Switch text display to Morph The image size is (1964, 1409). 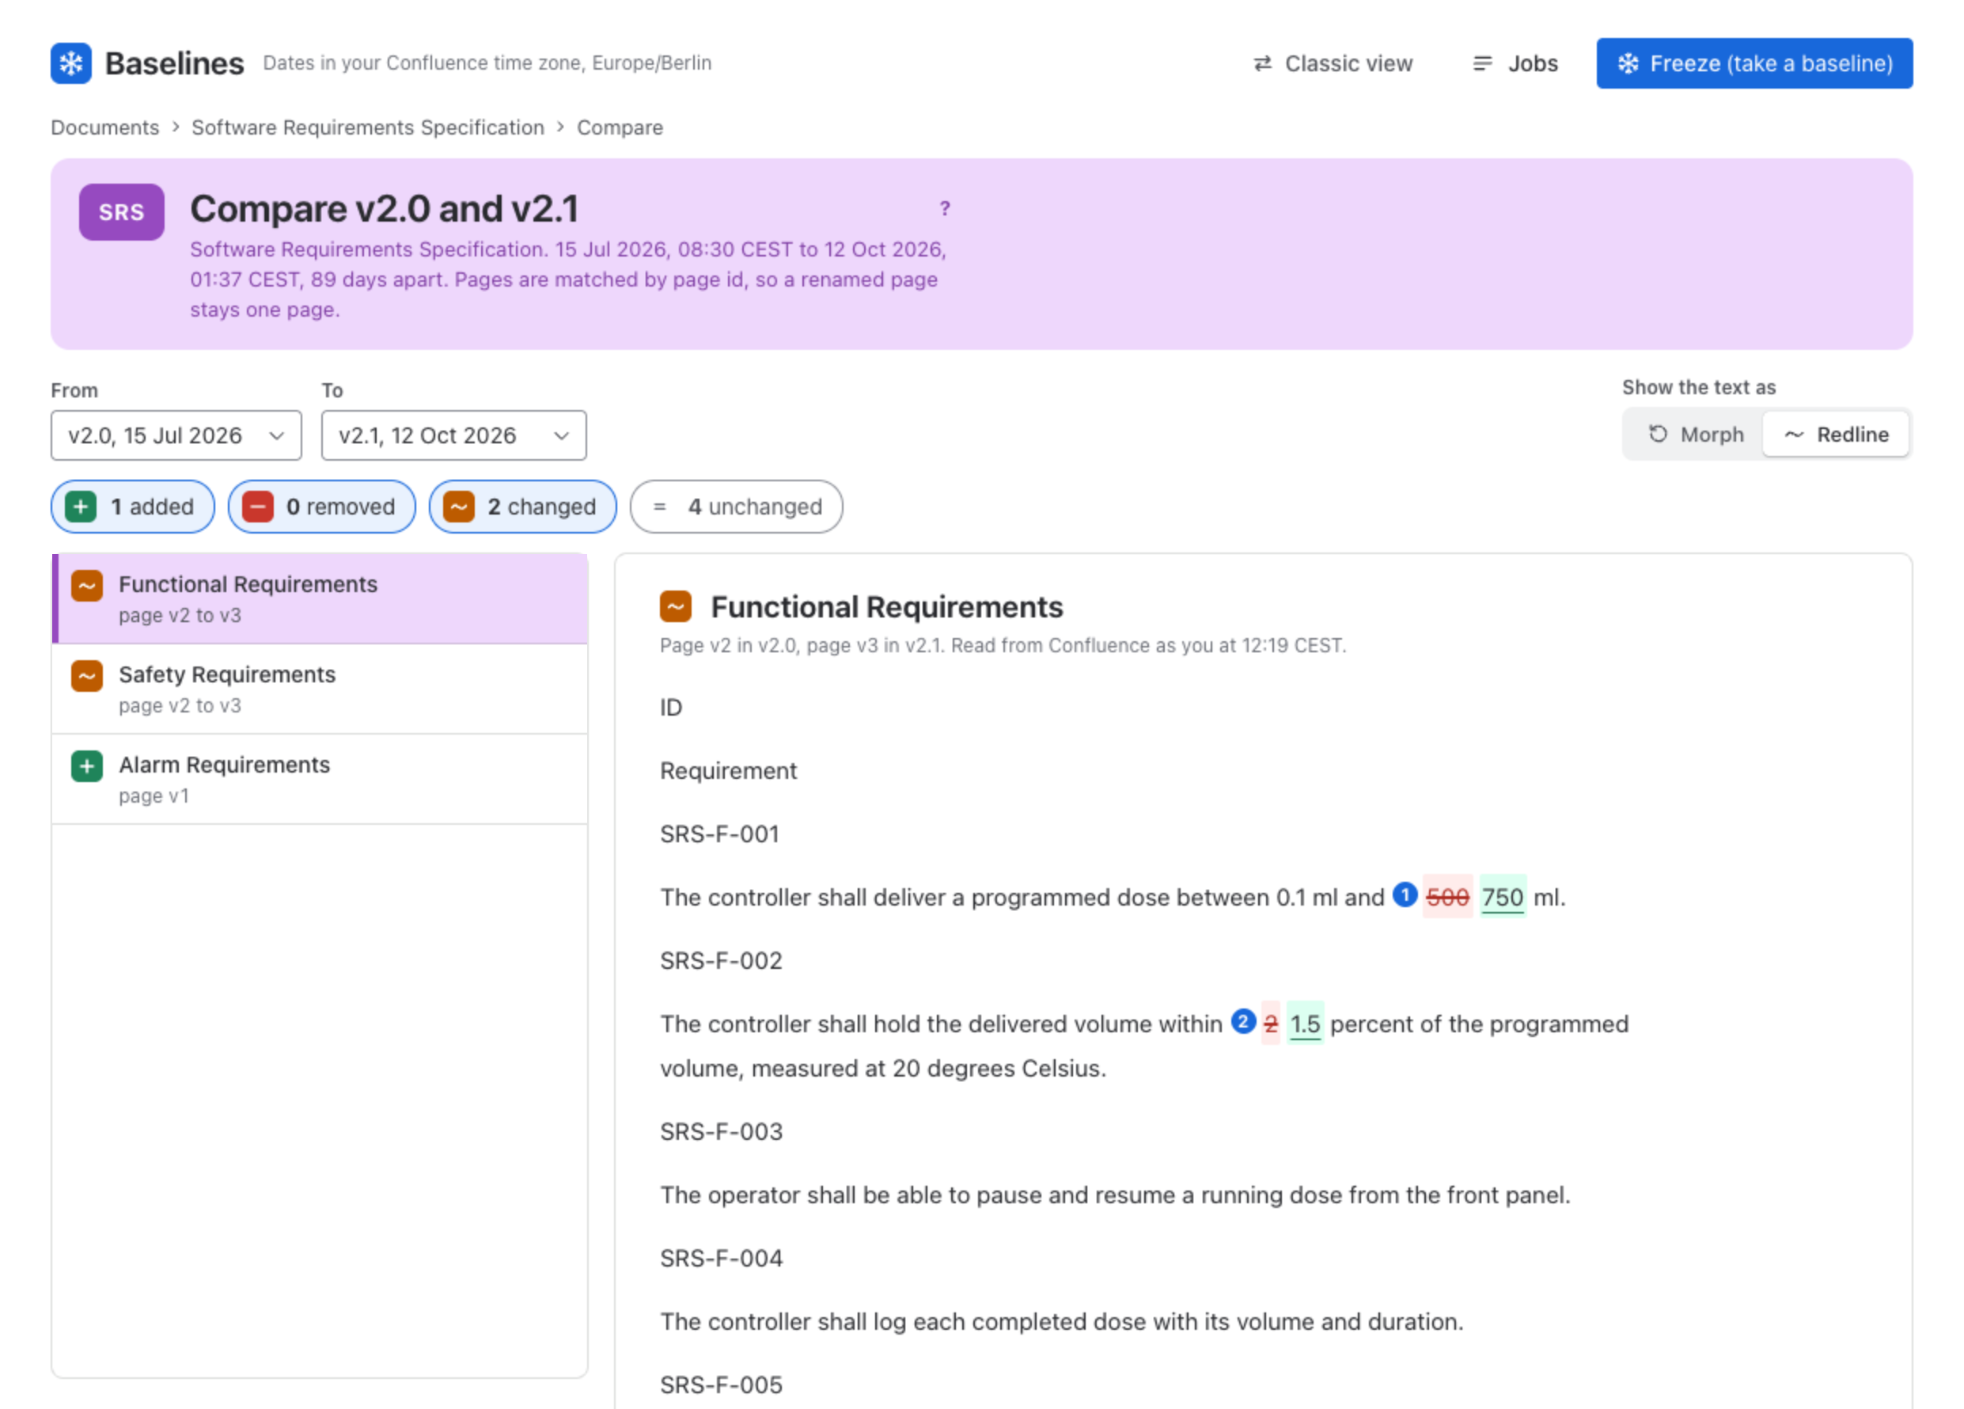tap(1694, 435)
